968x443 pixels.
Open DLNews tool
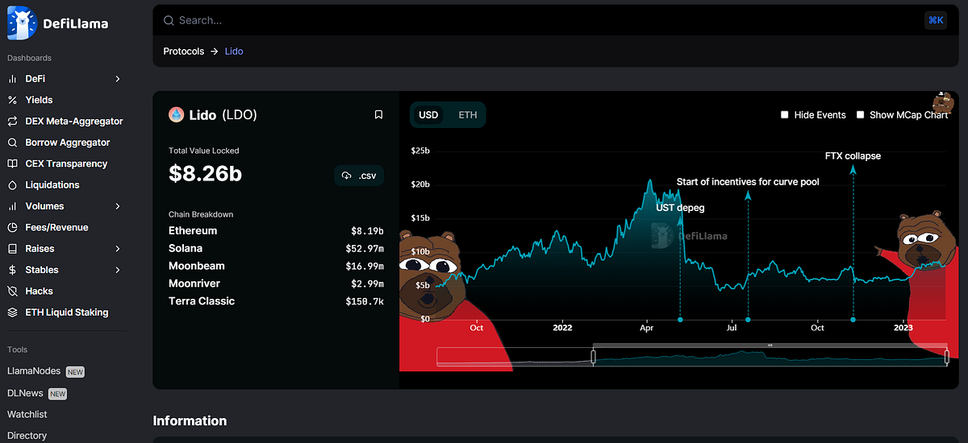pos(26,393)
